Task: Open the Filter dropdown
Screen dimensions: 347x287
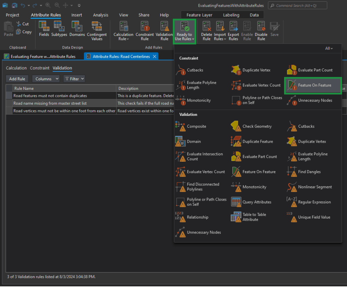Action: (x=74, y=79)
